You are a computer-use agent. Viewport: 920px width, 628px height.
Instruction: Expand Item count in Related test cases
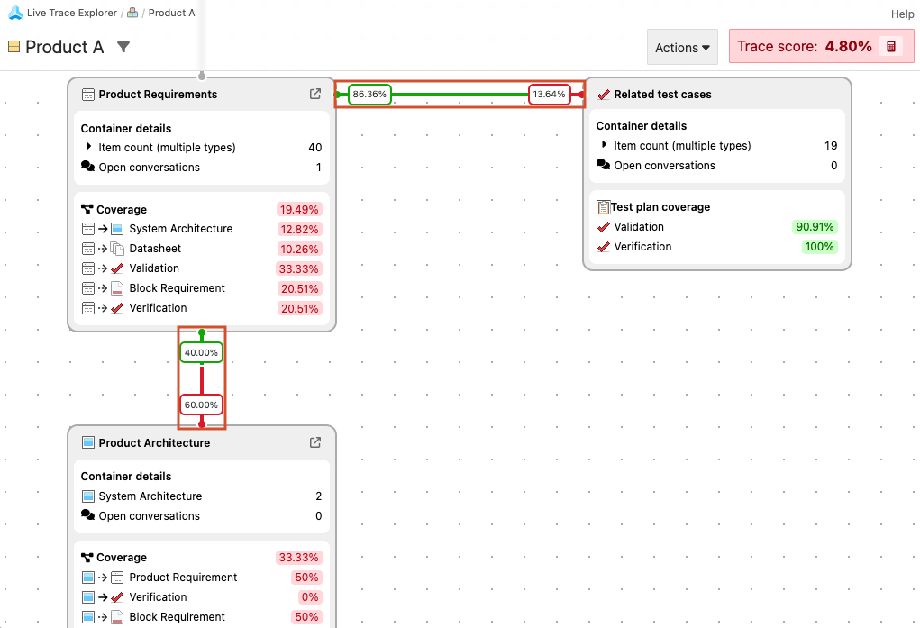point(603,145)
